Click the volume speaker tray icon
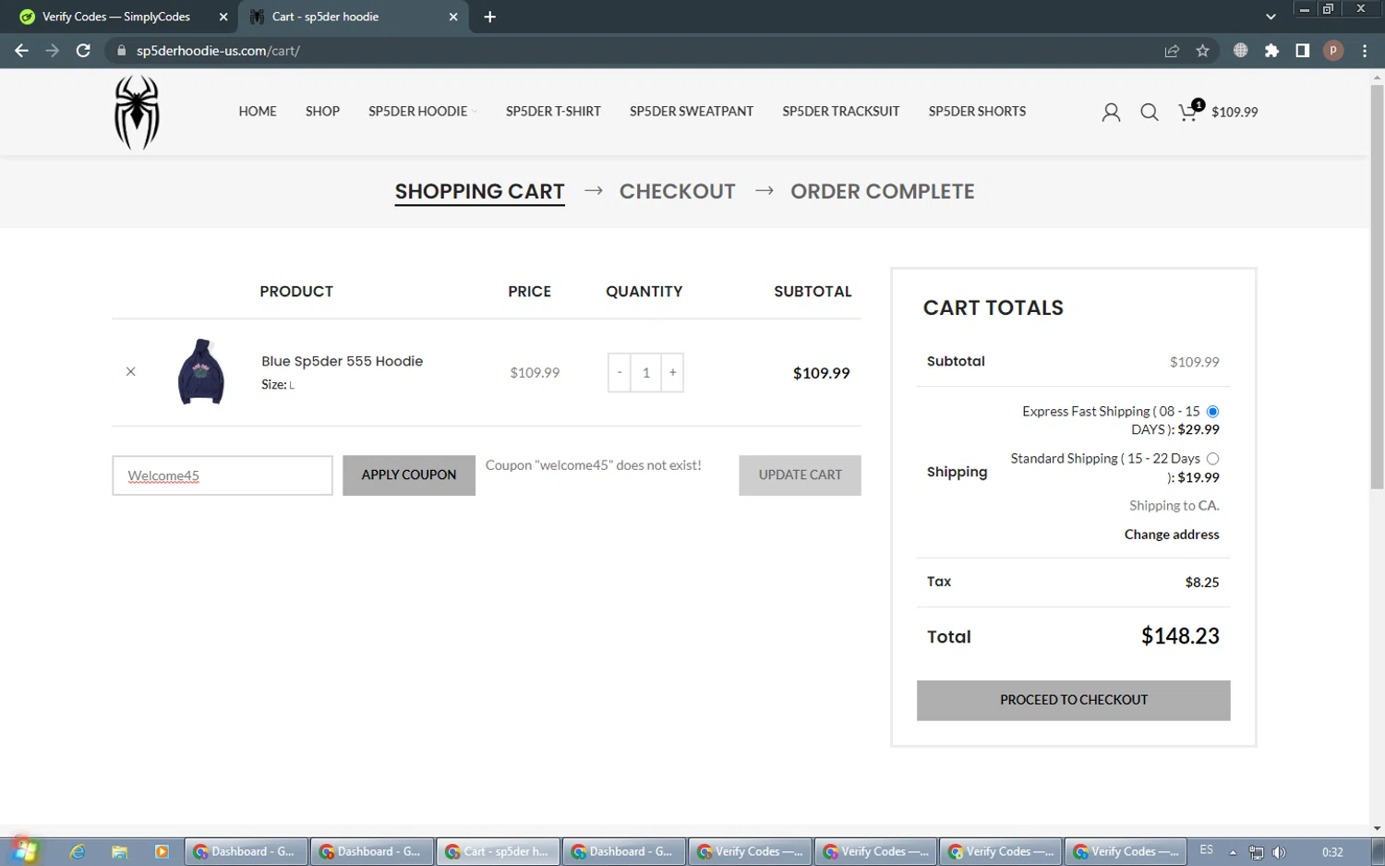The width and height of the screenshot is (1385, 866). tap(1279, 852)
